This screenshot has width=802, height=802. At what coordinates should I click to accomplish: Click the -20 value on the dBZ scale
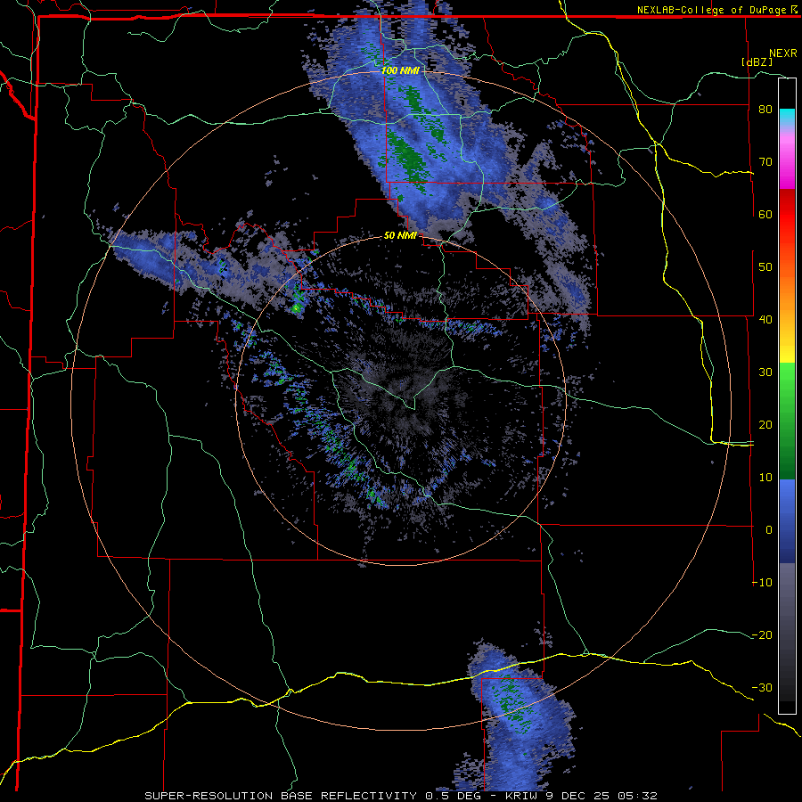point(762,634)
